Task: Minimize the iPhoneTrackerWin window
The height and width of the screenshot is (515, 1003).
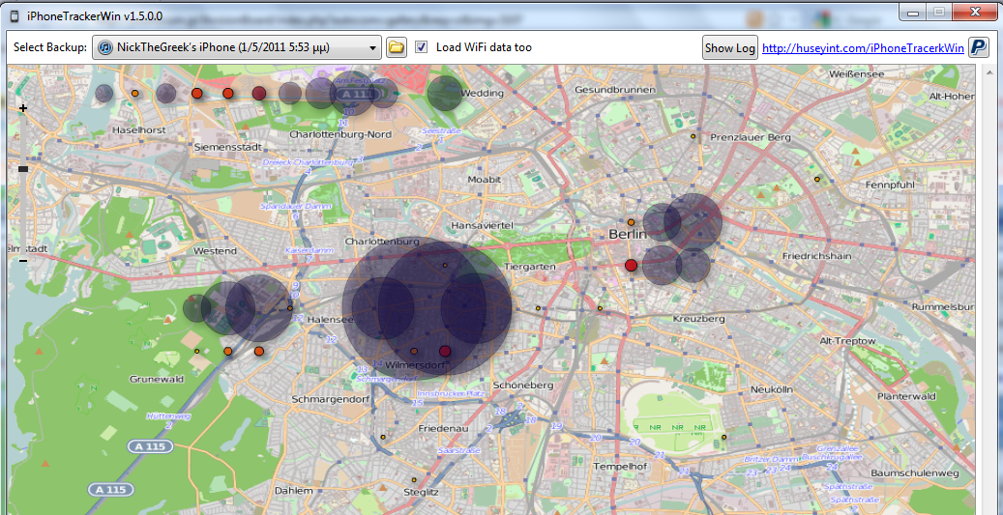Action: point(913,12)
